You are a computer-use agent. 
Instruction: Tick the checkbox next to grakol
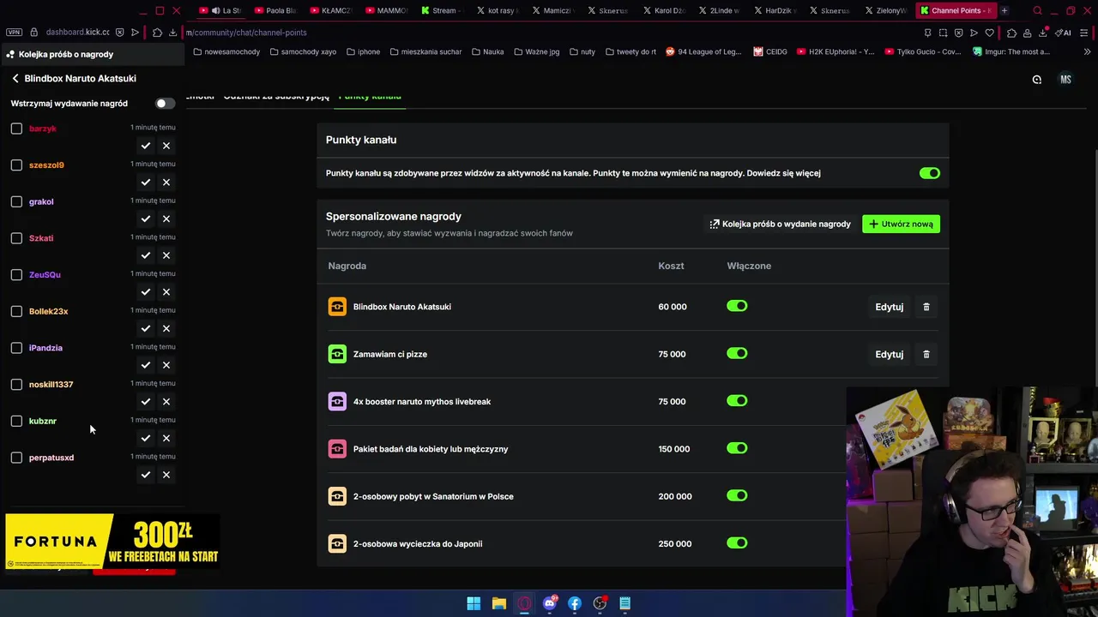click(16, 201)
